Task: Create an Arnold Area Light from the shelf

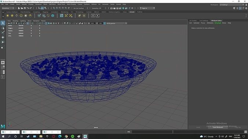Action: click(x=7, y=16)
